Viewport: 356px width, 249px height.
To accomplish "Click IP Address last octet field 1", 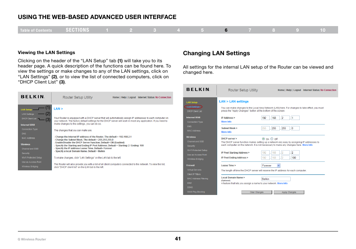I will (295, 118).
